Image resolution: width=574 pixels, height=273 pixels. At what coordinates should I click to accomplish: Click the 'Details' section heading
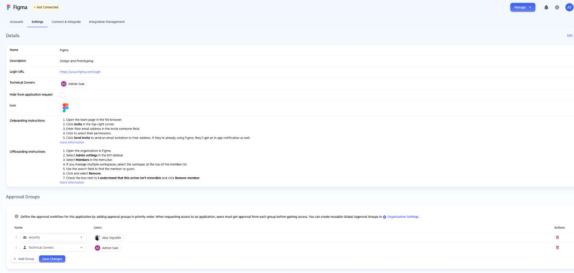coord(13,35)
